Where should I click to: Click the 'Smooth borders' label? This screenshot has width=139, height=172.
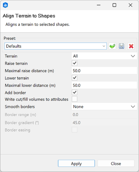20,107
